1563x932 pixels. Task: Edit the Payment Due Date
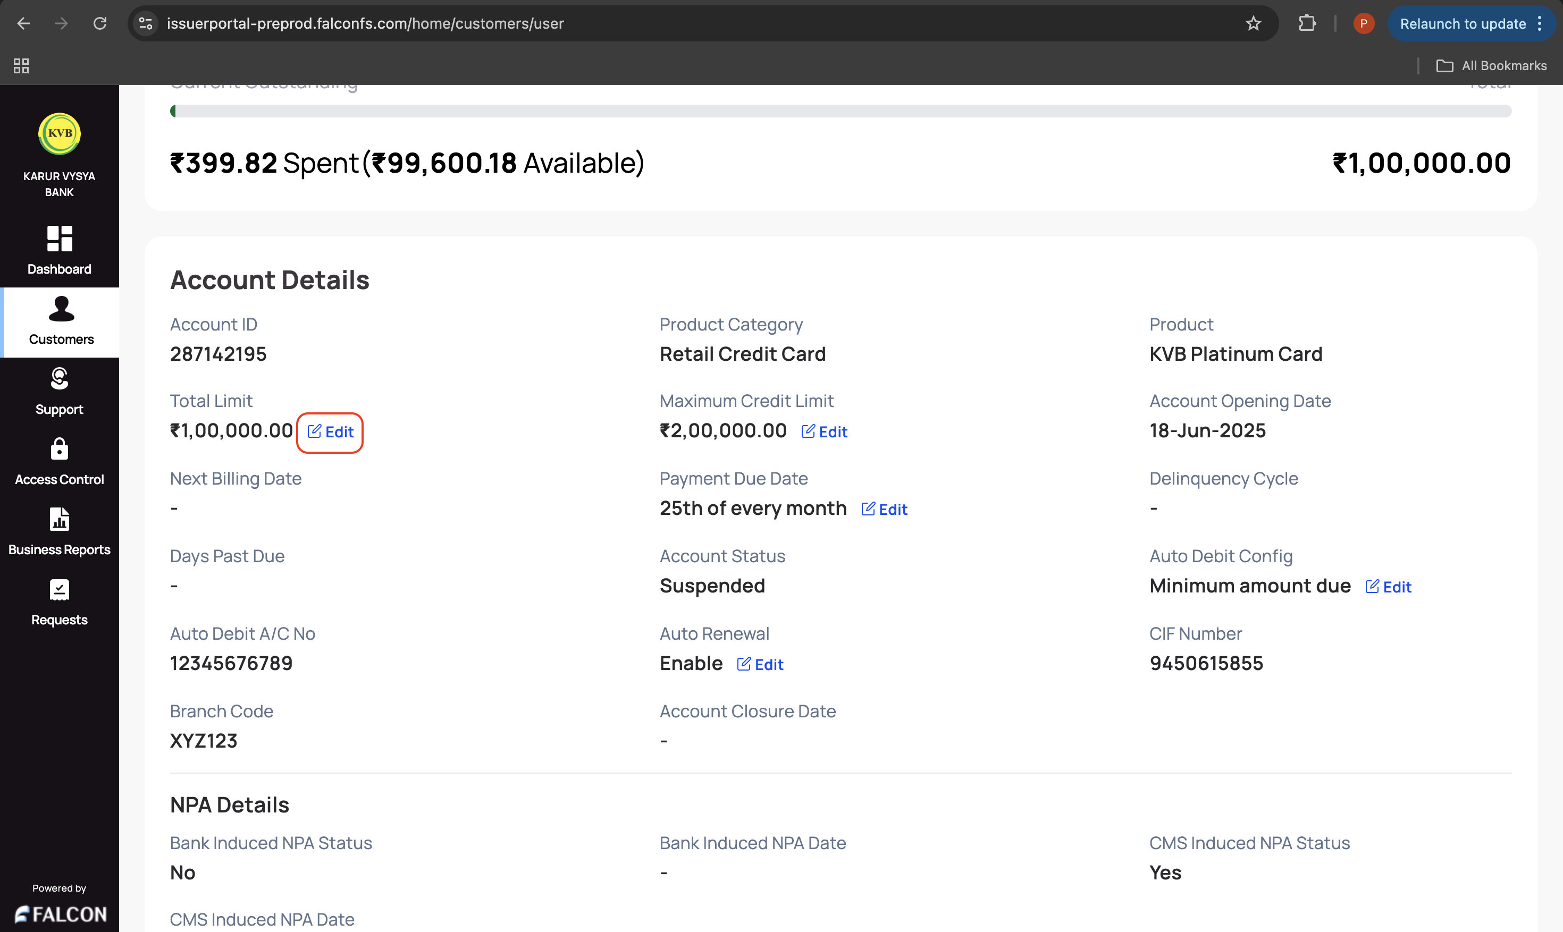884,510
